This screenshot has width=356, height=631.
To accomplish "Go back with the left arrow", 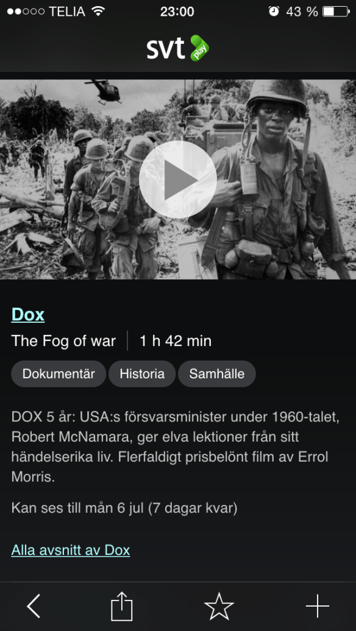I will tap(34, 605).
